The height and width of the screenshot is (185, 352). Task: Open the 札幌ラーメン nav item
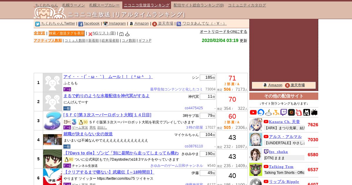click(74, 5)
